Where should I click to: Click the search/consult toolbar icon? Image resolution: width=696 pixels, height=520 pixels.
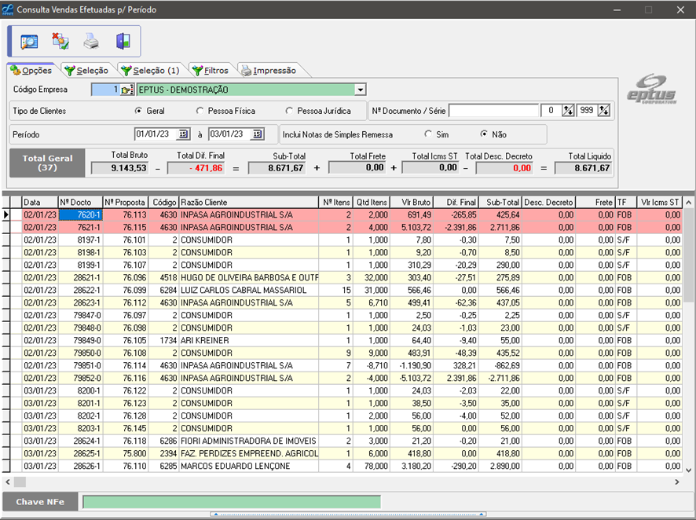click(x=29, y=41)
